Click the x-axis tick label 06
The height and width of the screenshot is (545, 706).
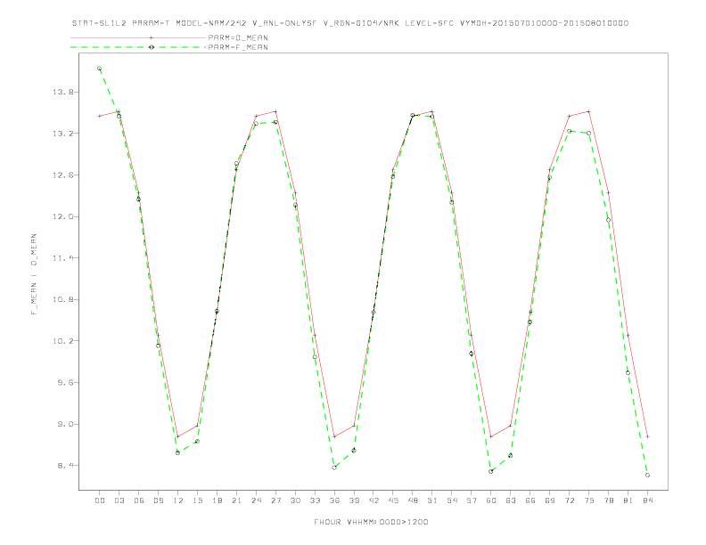tap(139, 500)
